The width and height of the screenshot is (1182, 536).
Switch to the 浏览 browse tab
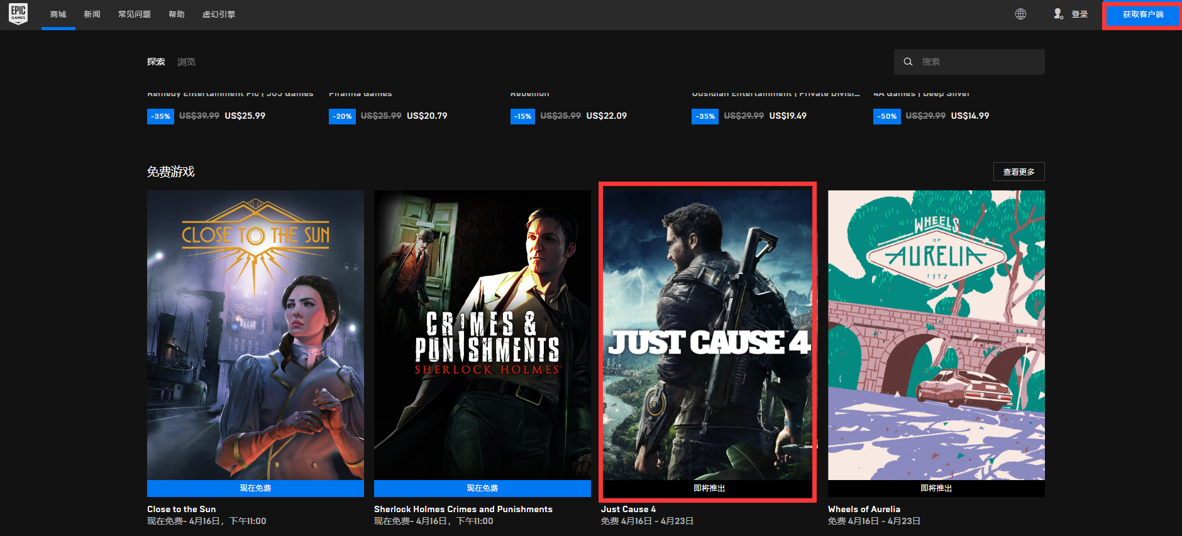click(x=186, y=62)
